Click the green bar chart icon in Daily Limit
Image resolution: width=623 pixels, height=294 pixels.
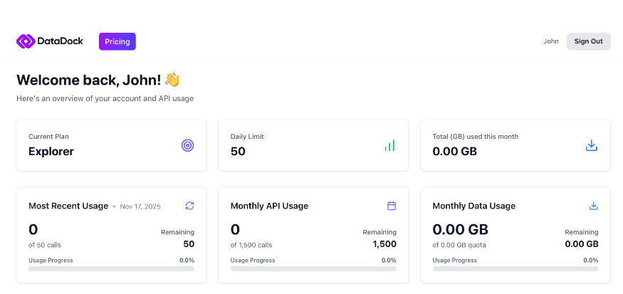(389, 145)
